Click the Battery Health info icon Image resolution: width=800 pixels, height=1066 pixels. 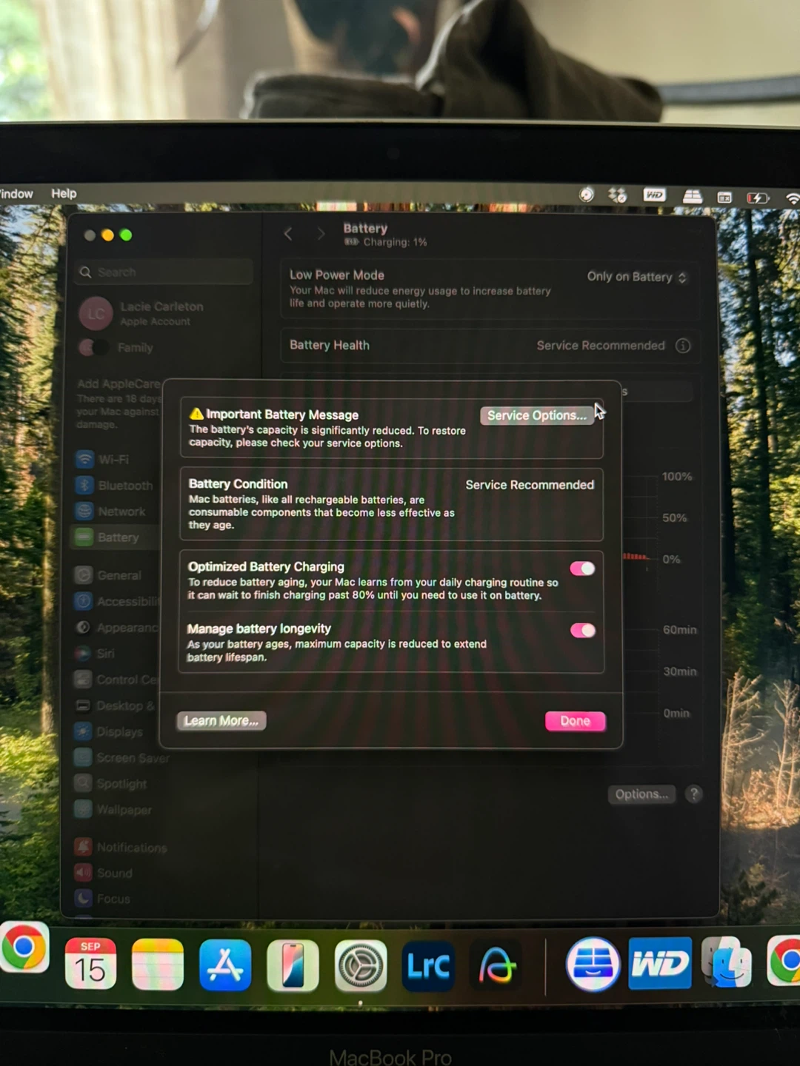pyautogui.click(x=683, y=346)
